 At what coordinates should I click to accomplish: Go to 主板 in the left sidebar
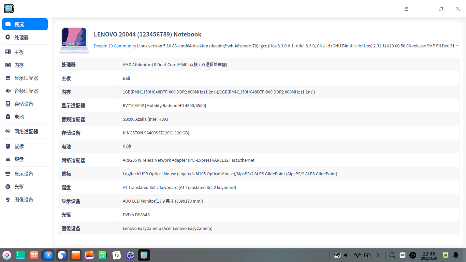click(x=25, y=52)
